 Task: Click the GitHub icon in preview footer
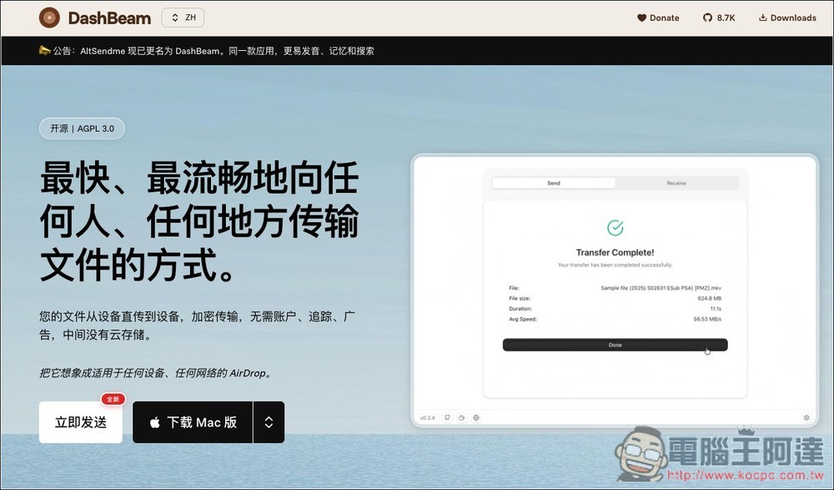447,417
